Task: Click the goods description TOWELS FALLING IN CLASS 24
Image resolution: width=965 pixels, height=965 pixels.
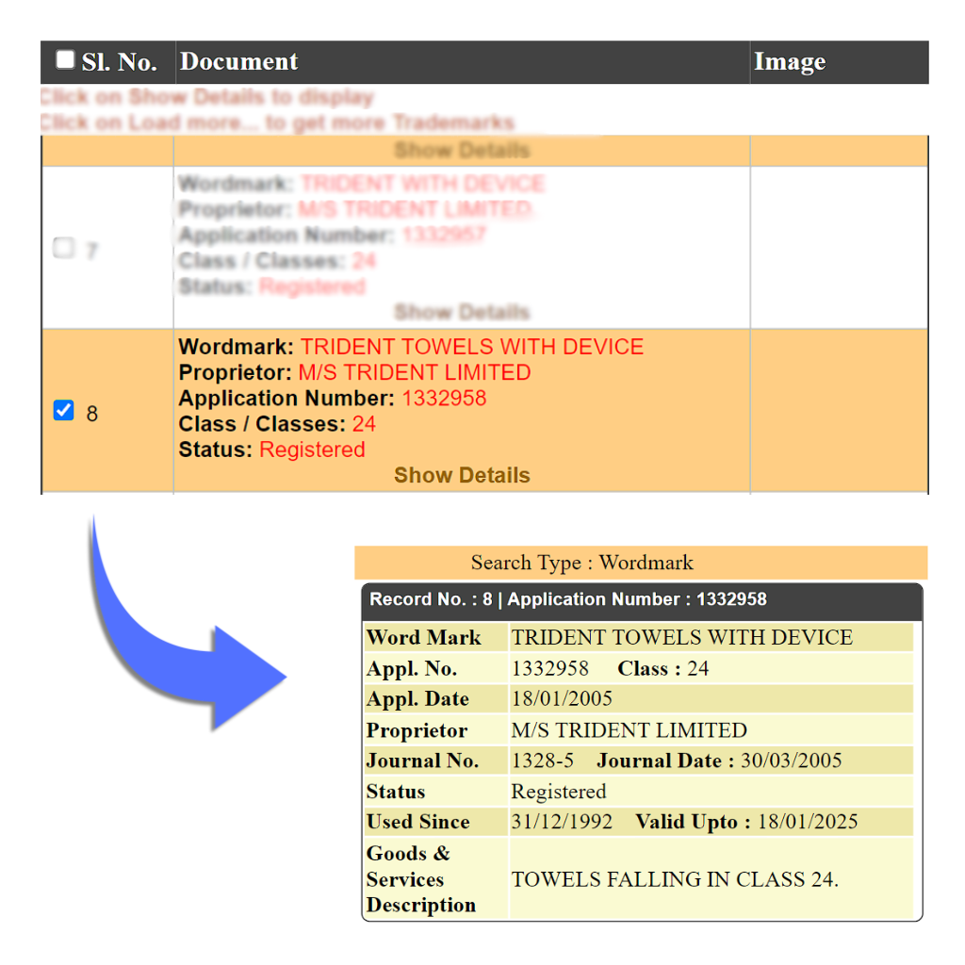Action: click(674, 880)
